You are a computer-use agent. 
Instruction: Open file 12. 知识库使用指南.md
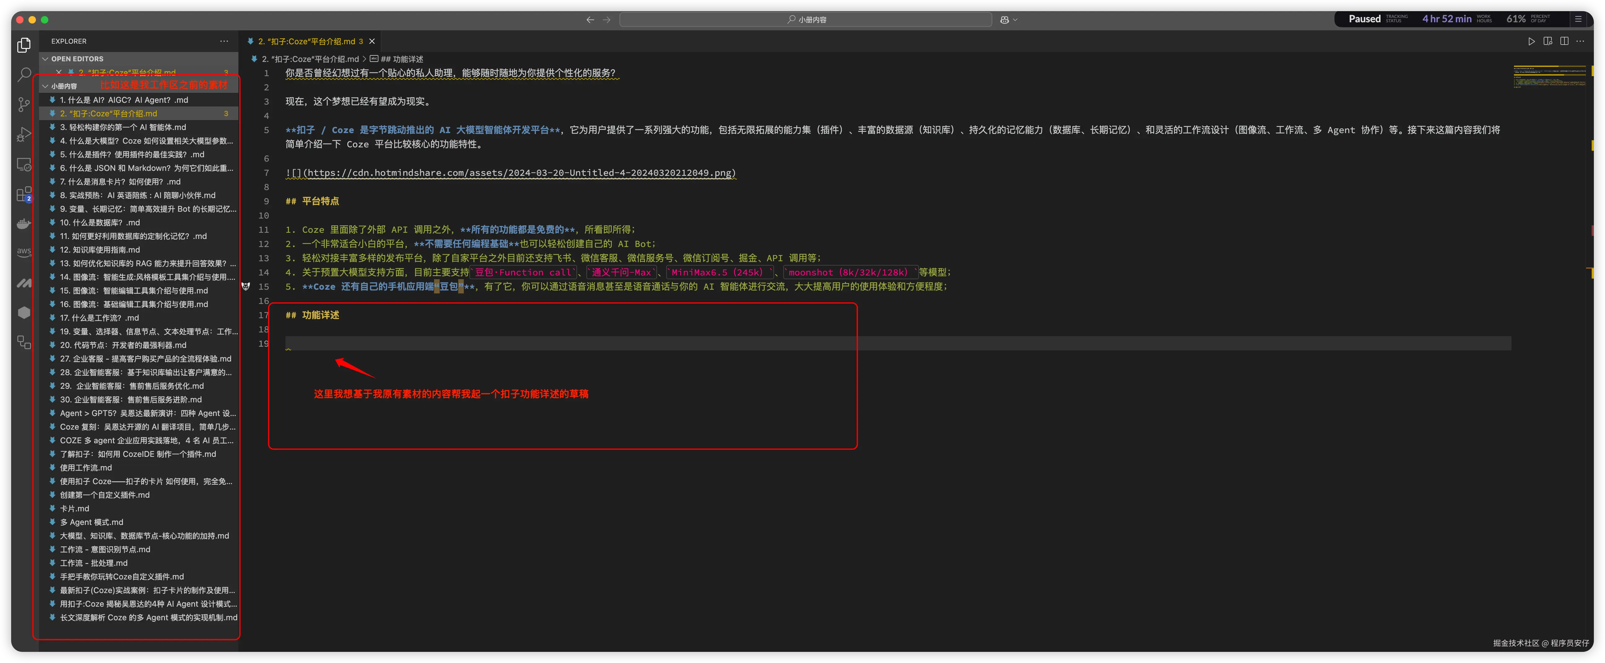coord(100,250)
